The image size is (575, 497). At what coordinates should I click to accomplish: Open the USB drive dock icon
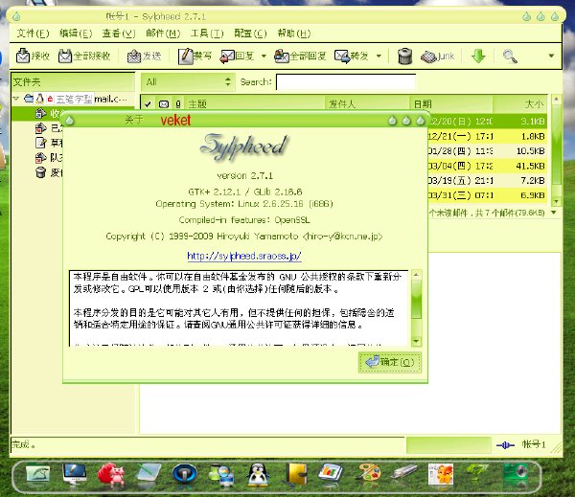(403, 473)
